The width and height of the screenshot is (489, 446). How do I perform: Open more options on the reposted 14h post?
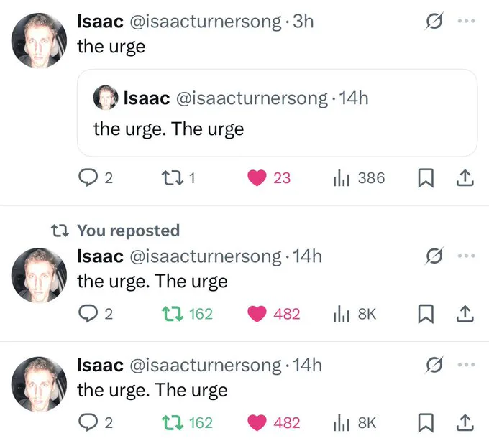pos(466,256)
